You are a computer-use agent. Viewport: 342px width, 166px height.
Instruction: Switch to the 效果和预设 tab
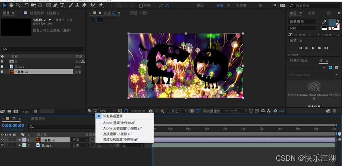(298, 61)
